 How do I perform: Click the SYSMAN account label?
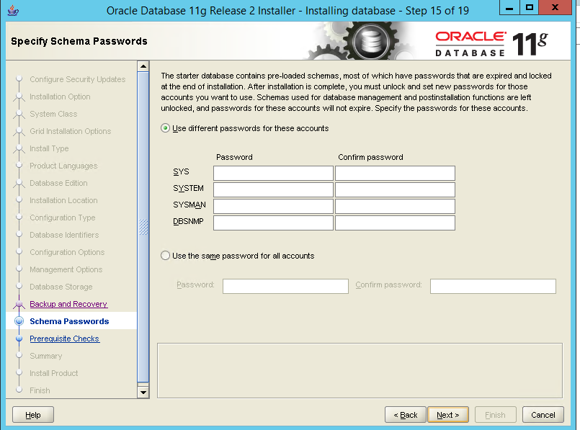click(189, 205)
